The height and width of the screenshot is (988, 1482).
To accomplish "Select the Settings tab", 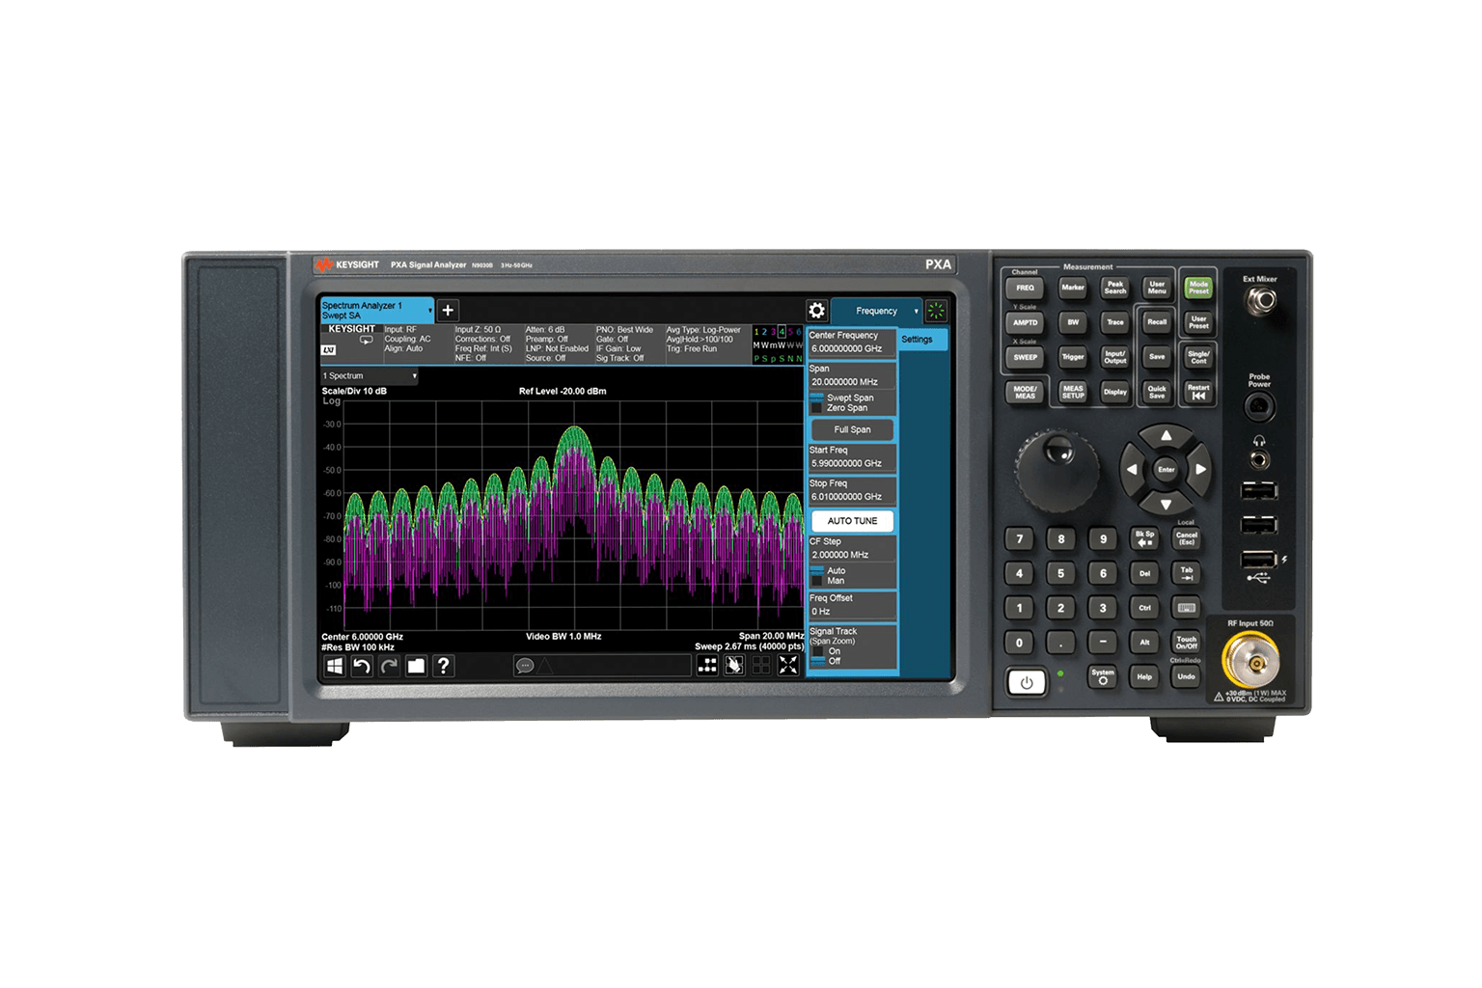I will 922,340.
